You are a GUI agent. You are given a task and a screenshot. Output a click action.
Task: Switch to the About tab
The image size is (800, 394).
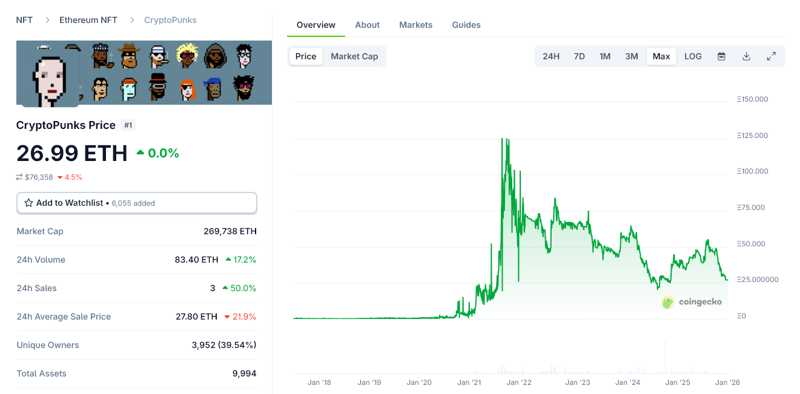click(367, 25)
